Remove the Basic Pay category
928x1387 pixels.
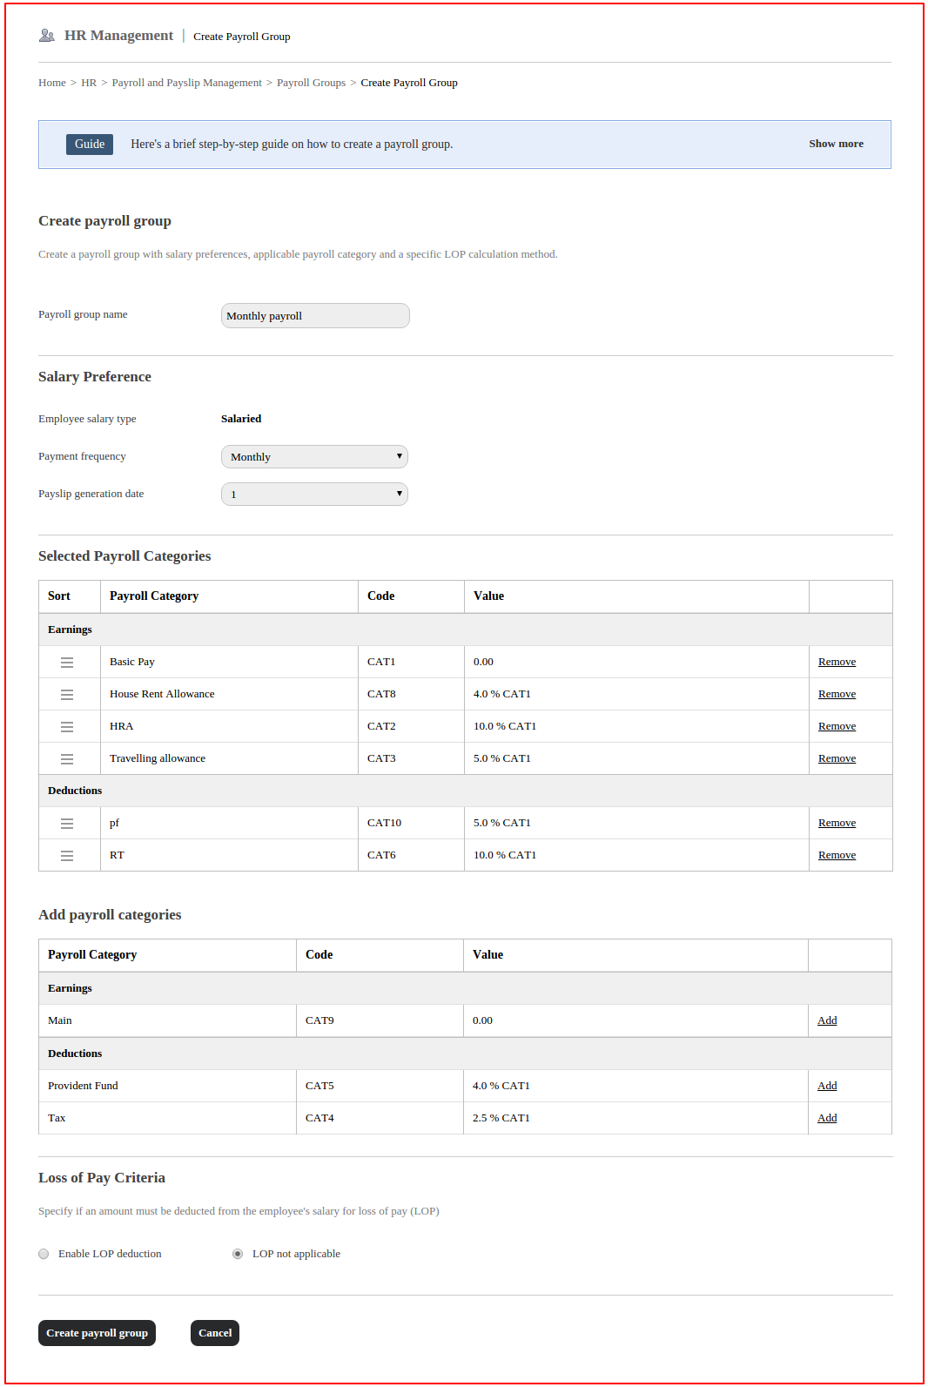click(x=837, y=662)
